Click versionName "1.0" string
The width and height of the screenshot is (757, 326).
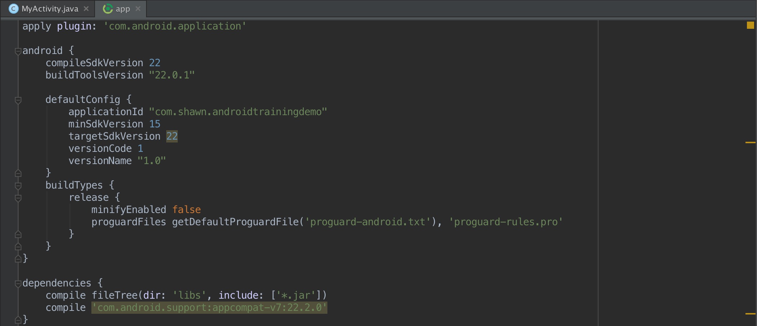[x=152, y=161]
